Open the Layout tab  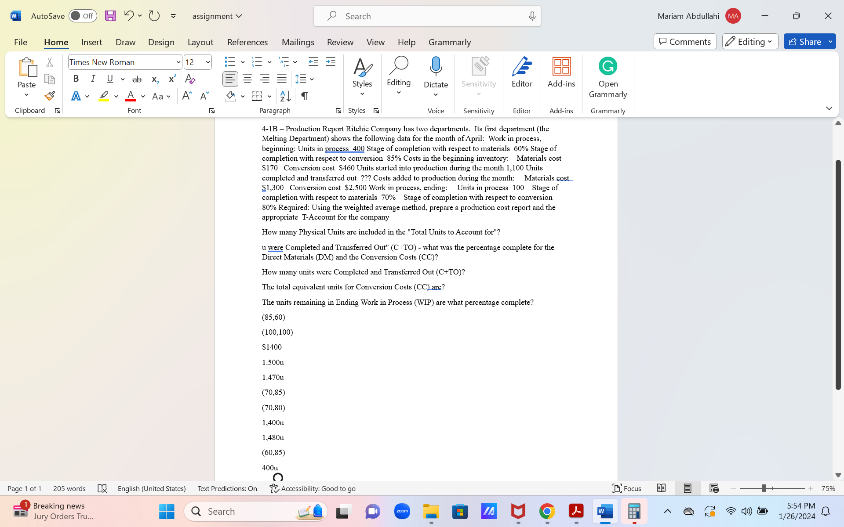(200, 42)
